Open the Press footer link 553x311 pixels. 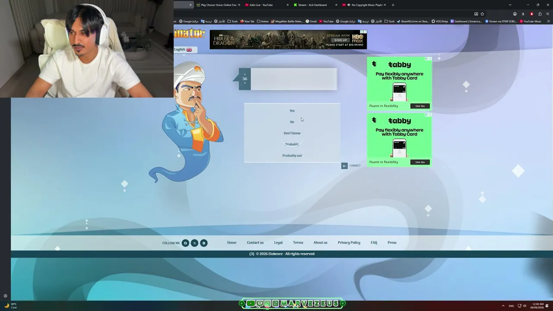392,243
